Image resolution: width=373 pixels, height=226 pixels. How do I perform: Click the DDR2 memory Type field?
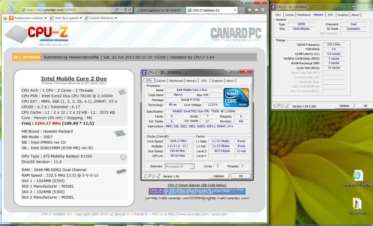coord(301,24)
